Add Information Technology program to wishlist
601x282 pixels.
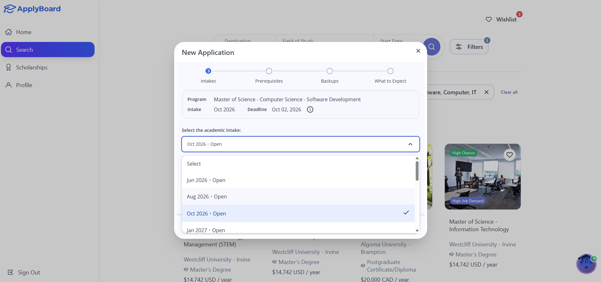click(x=510, y=155)
